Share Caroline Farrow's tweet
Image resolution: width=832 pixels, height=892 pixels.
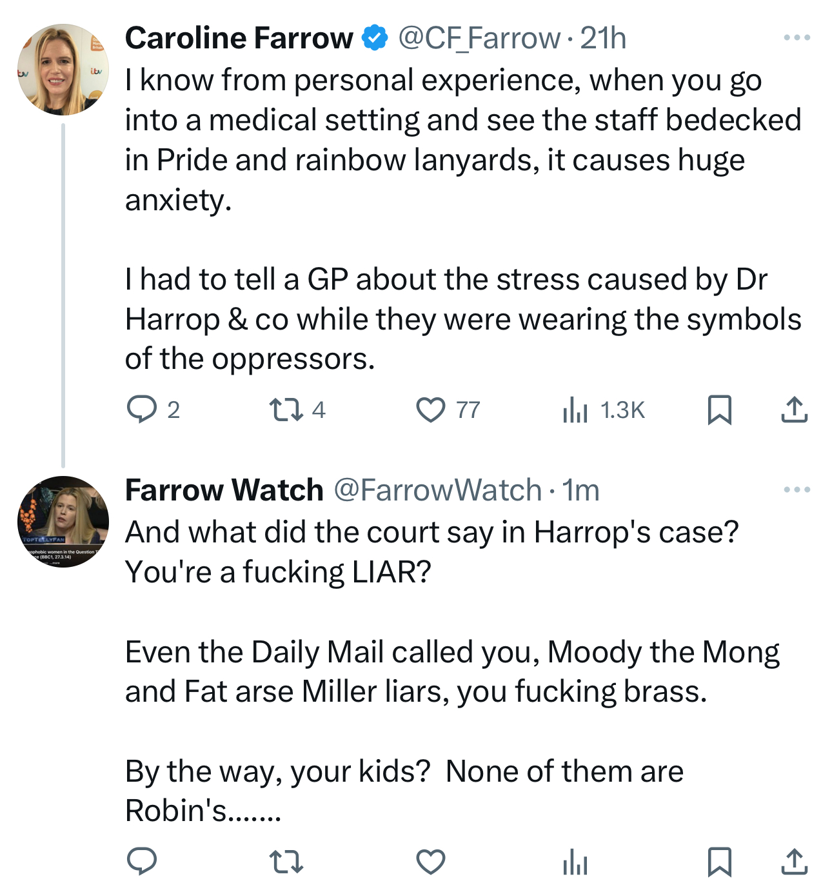[x=794, y=410]
